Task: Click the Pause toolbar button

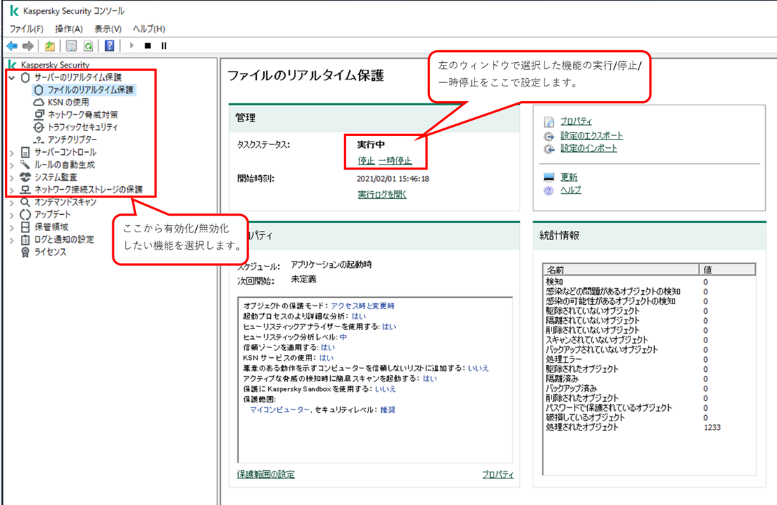Action: coord(164,46)
